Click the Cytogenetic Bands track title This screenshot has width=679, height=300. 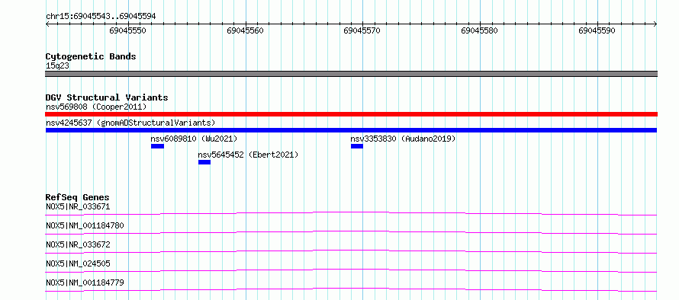point(91,56)
